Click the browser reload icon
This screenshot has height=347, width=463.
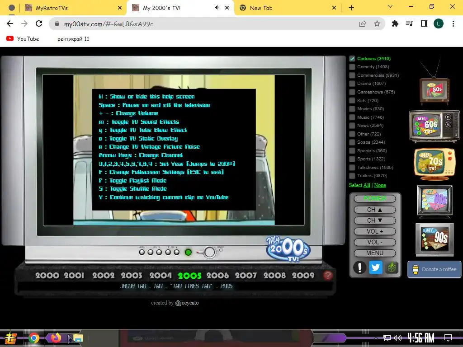coord(39,23)
